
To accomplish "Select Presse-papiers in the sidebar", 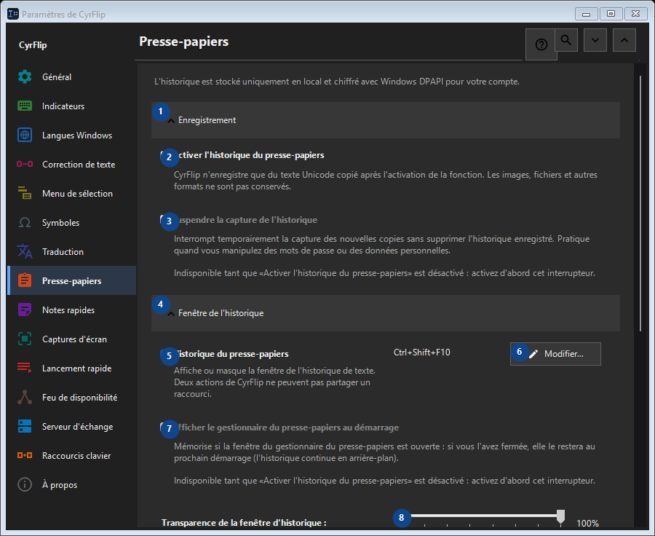I will pyautogui.click(x=72, y=280).
